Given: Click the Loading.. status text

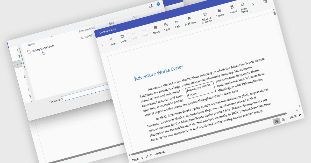Looking at the screenshot, I should pyautogui.click(x=160, y=153).
